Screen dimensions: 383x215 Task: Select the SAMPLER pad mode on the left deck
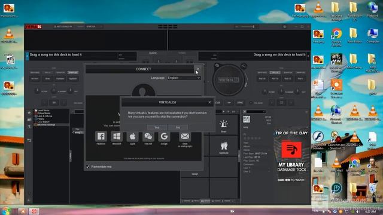coord(73,73)
